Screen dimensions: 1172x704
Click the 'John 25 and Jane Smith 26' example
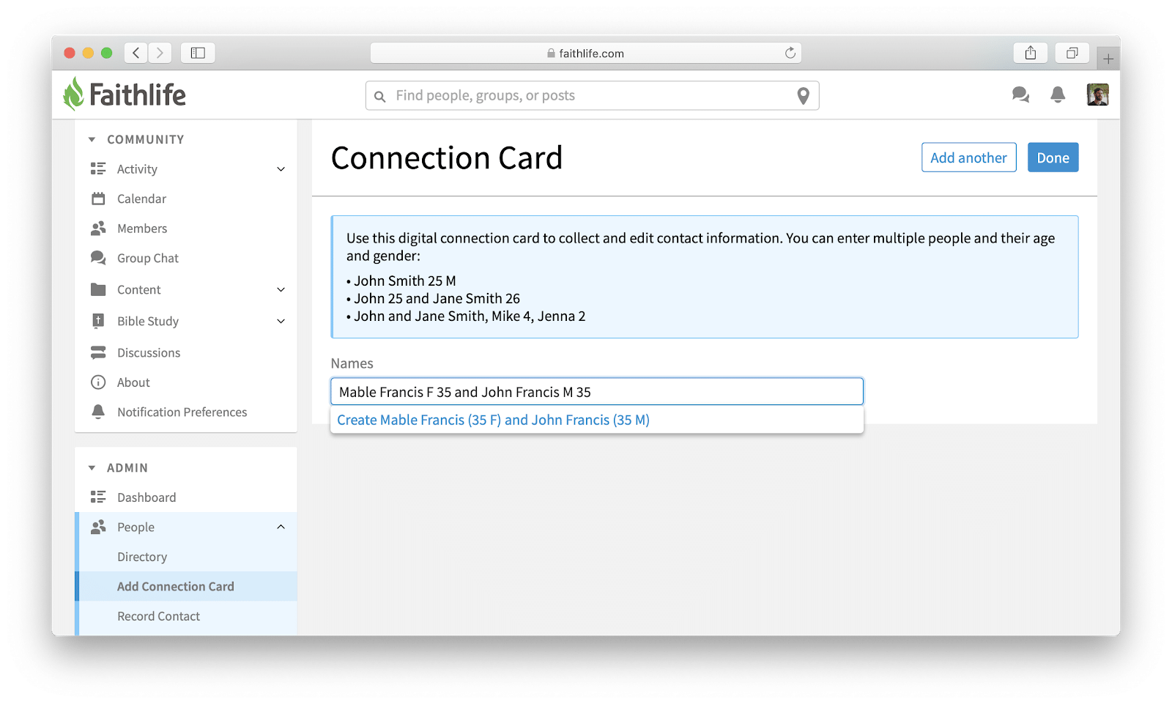[437, 298]
